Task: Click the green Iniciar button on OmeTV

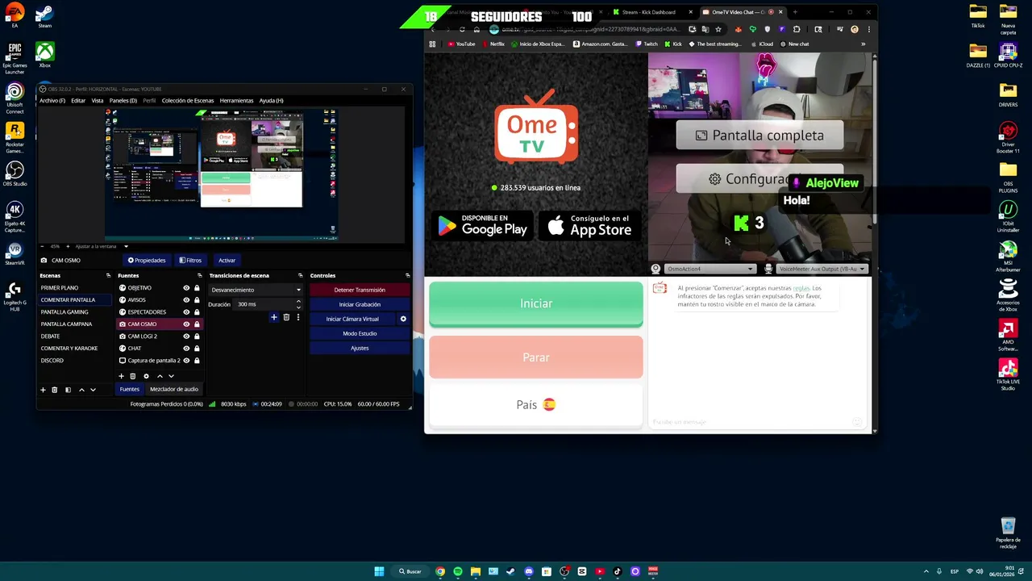Action: click(536, 303)
